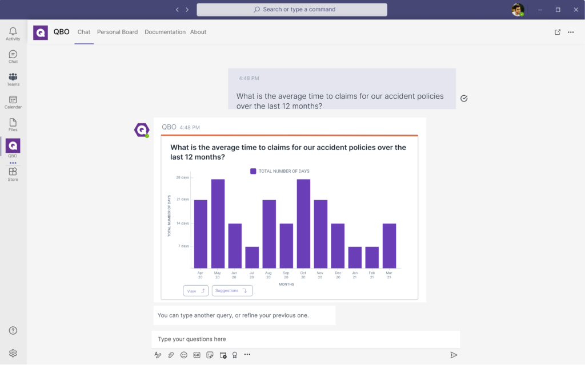Viewport: 585px width, 365px height.
Task: Click the attach file paperclip icon
Action: pos(171,355)
